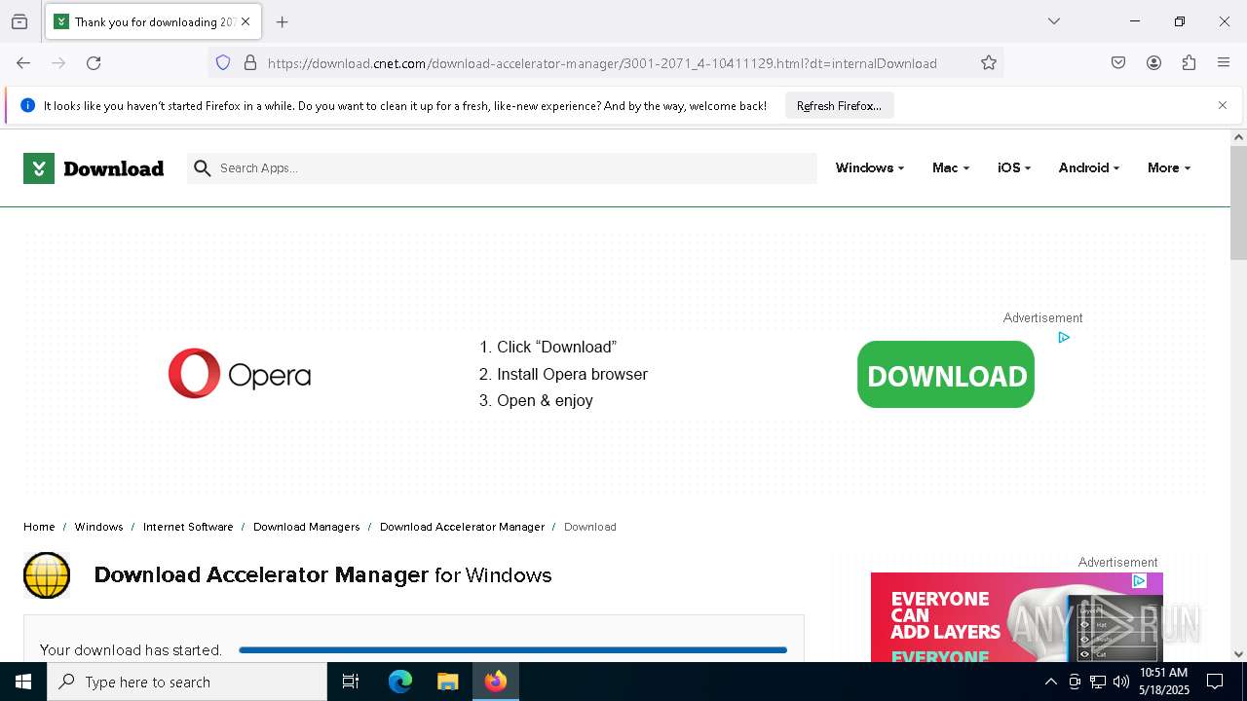Open the Firefox account icon

(1153, 63)
